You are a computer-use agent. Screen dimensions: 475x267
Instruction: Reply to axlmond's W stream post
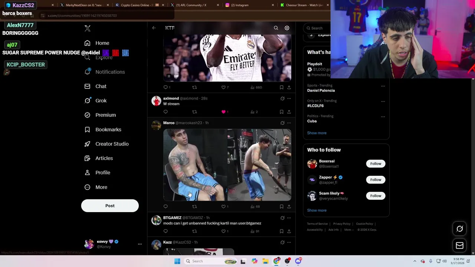click(166, 112)
